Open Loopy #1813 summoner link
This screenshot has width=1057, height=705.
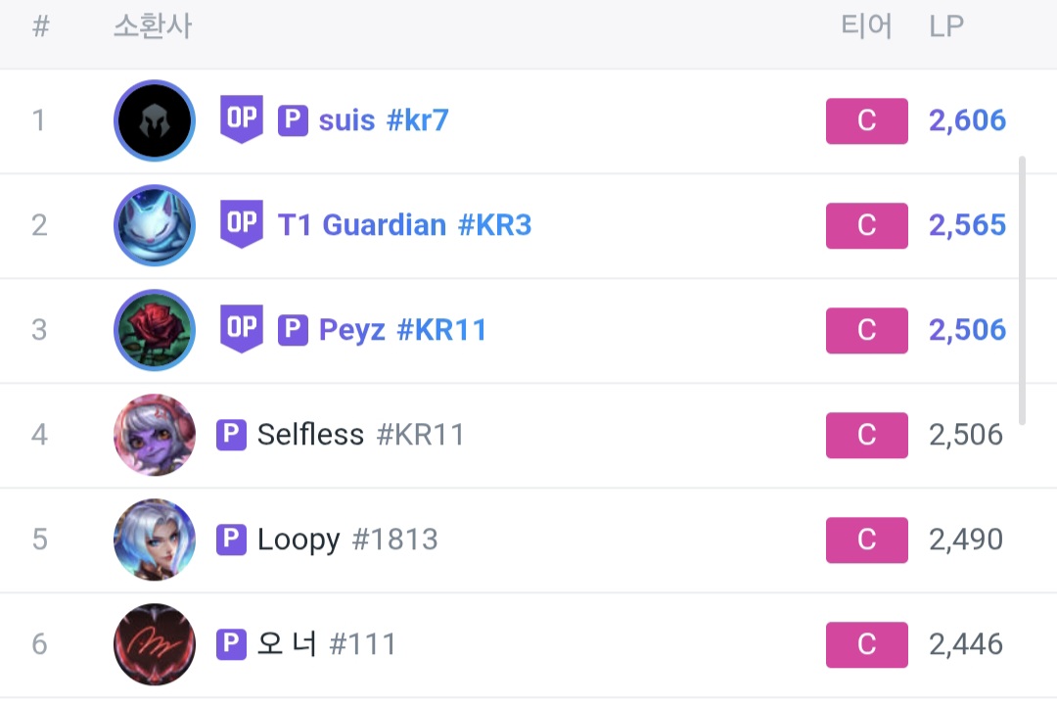click(x=347, y=540)
